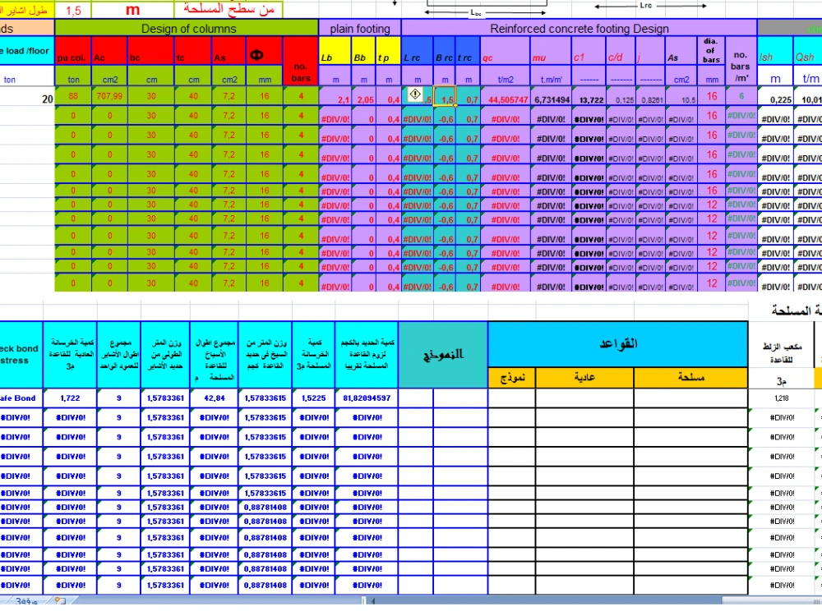Select the Bb value 2,05

coord(363,96)
